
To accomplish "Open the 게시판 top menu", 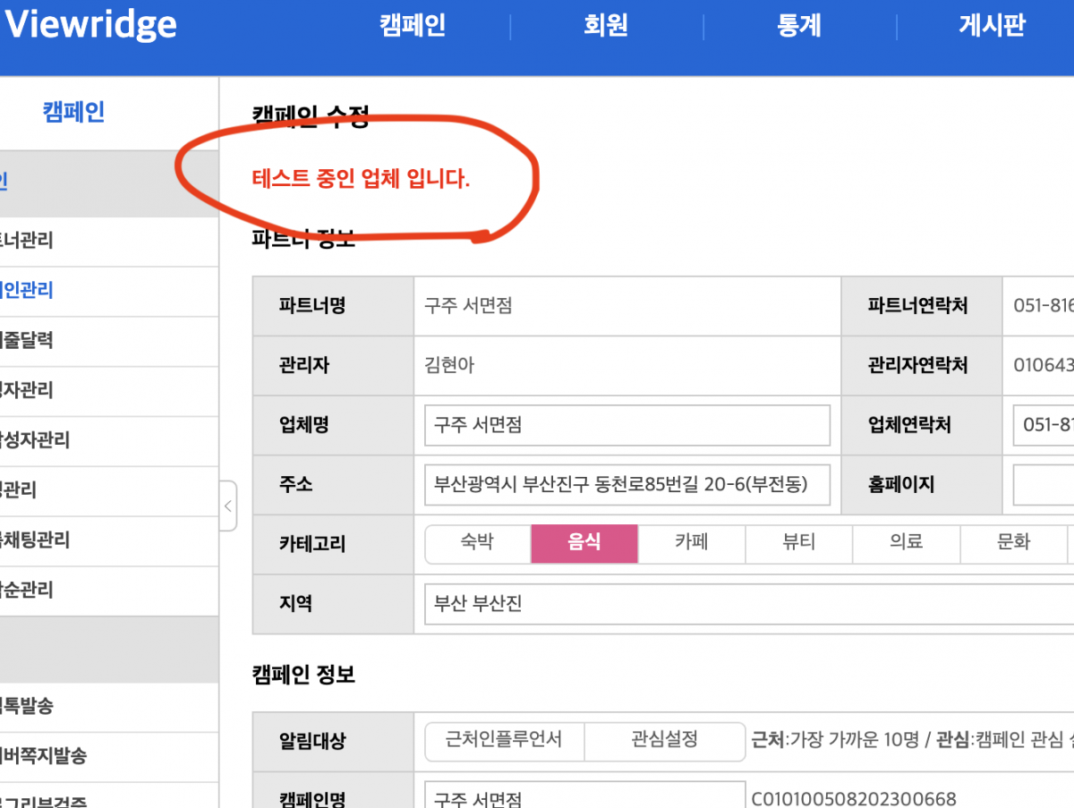I will [992, 26].
